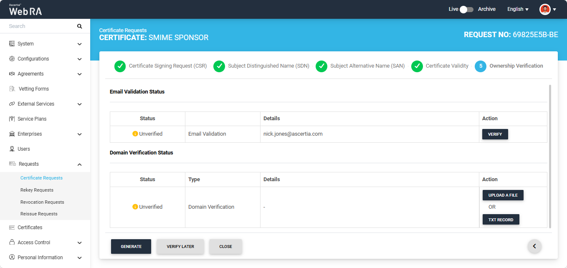
Task: Click the Certificates sidebar icon
Action: click(12, 228)
